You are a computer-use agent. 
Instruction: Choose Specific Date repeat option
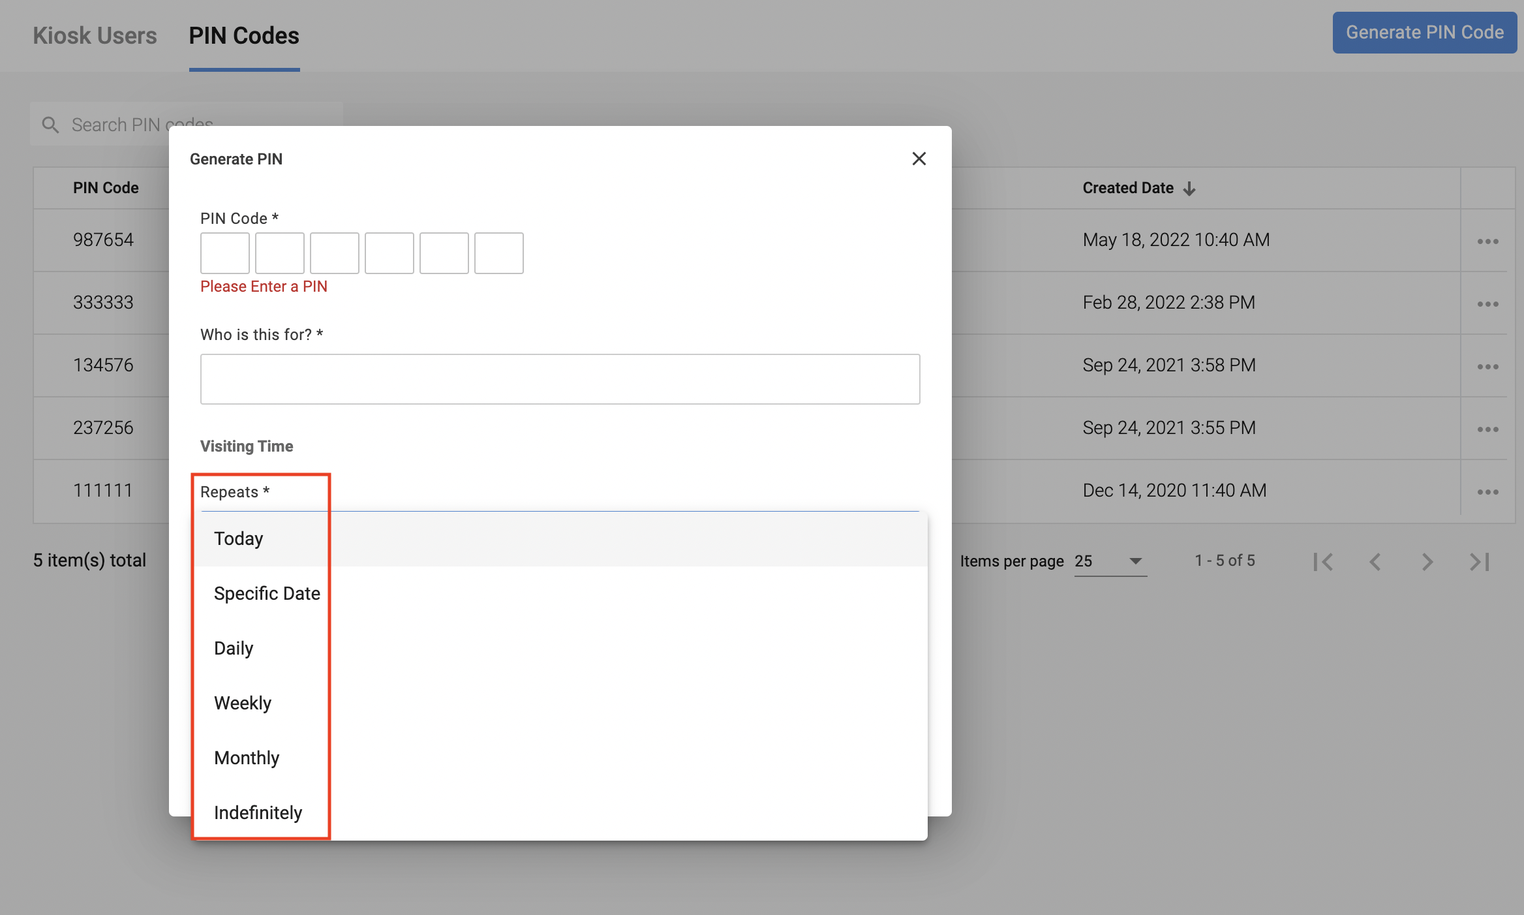pyautogui.click(x=267, y=593)
